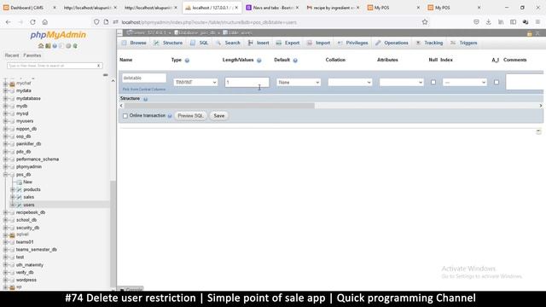Open Firefox library icon
Screen dimensions: 546x307
(x=501, y=22)
